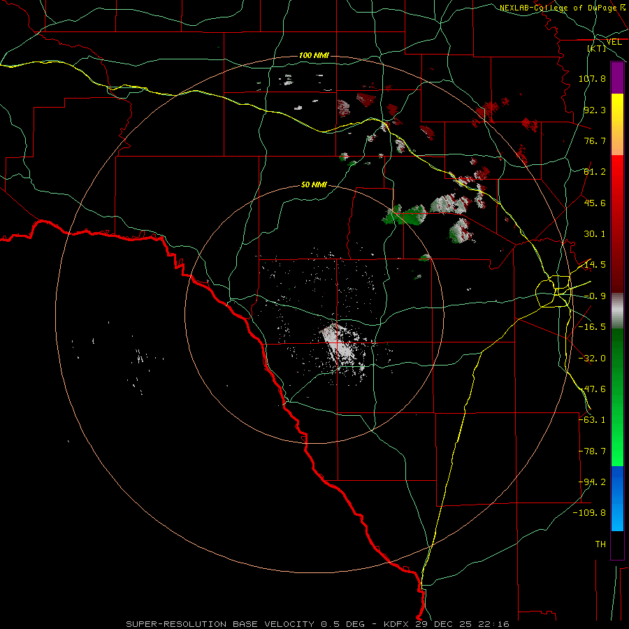Click the 92.3 velocity scale value

[595, 110]
